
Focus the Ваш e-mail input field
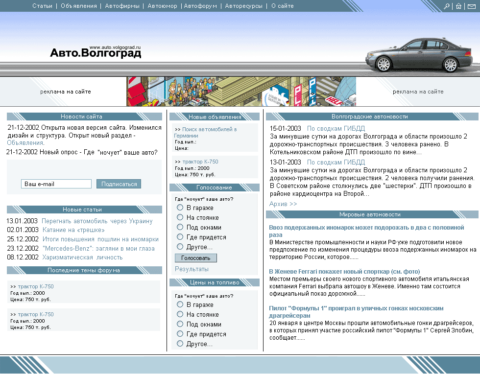coord(56,184)
